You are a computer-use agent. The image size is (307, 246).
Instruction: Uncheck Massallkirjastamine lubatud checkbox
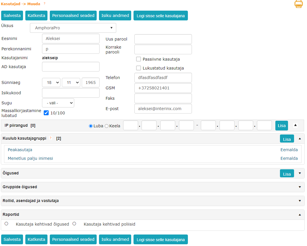pyautogui.click(x=46, y=113)
